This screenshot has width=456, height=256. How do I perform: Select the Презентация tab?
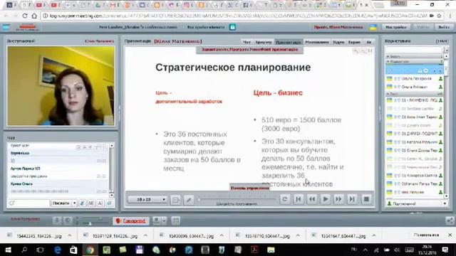click(289, 42)
